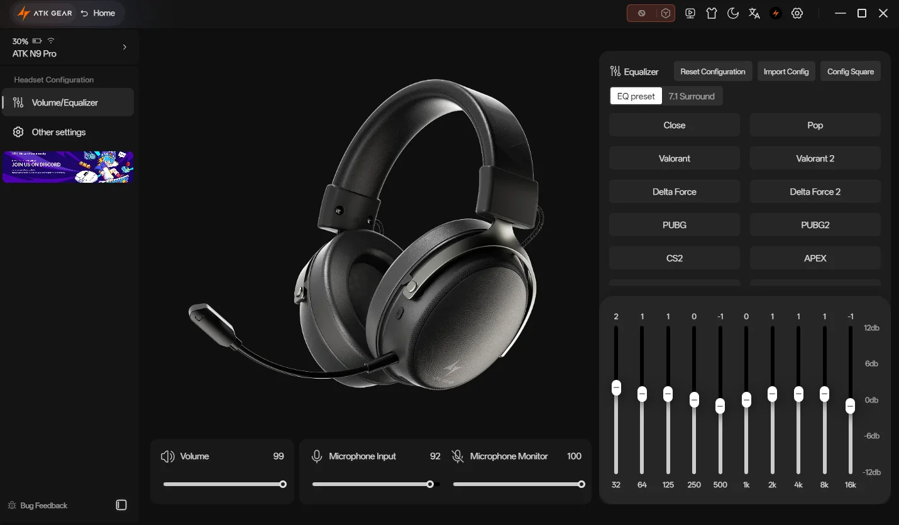899x525 pixels.
Task: Open Volume/Equalizer section
Action: 68,102
